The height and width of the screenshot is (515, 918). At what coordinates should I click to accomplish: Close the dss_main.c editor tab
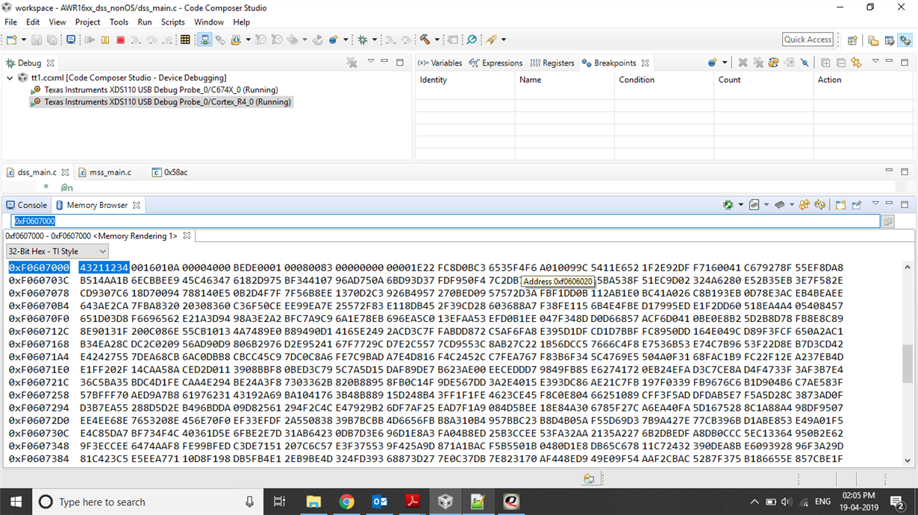coord(66,172)
